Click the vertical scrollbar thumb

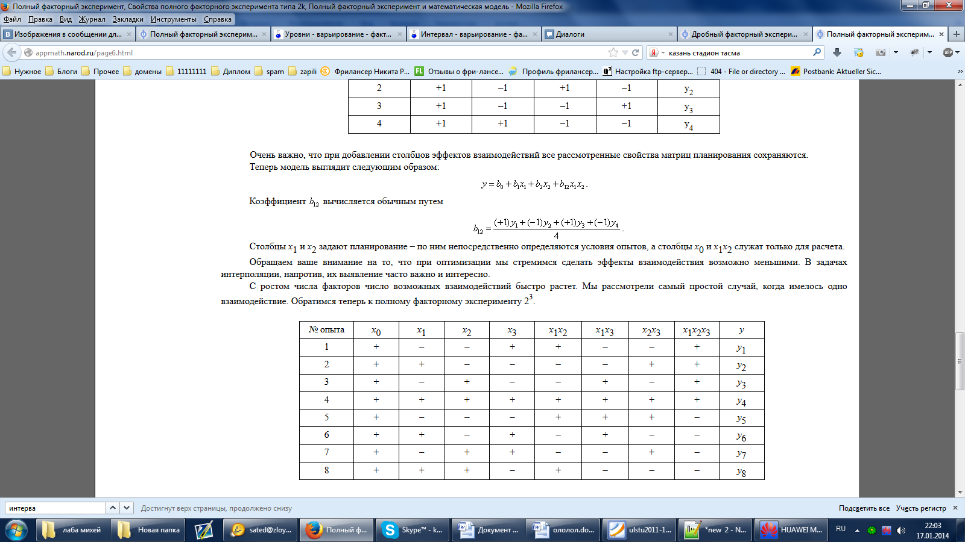click(960, 361)
